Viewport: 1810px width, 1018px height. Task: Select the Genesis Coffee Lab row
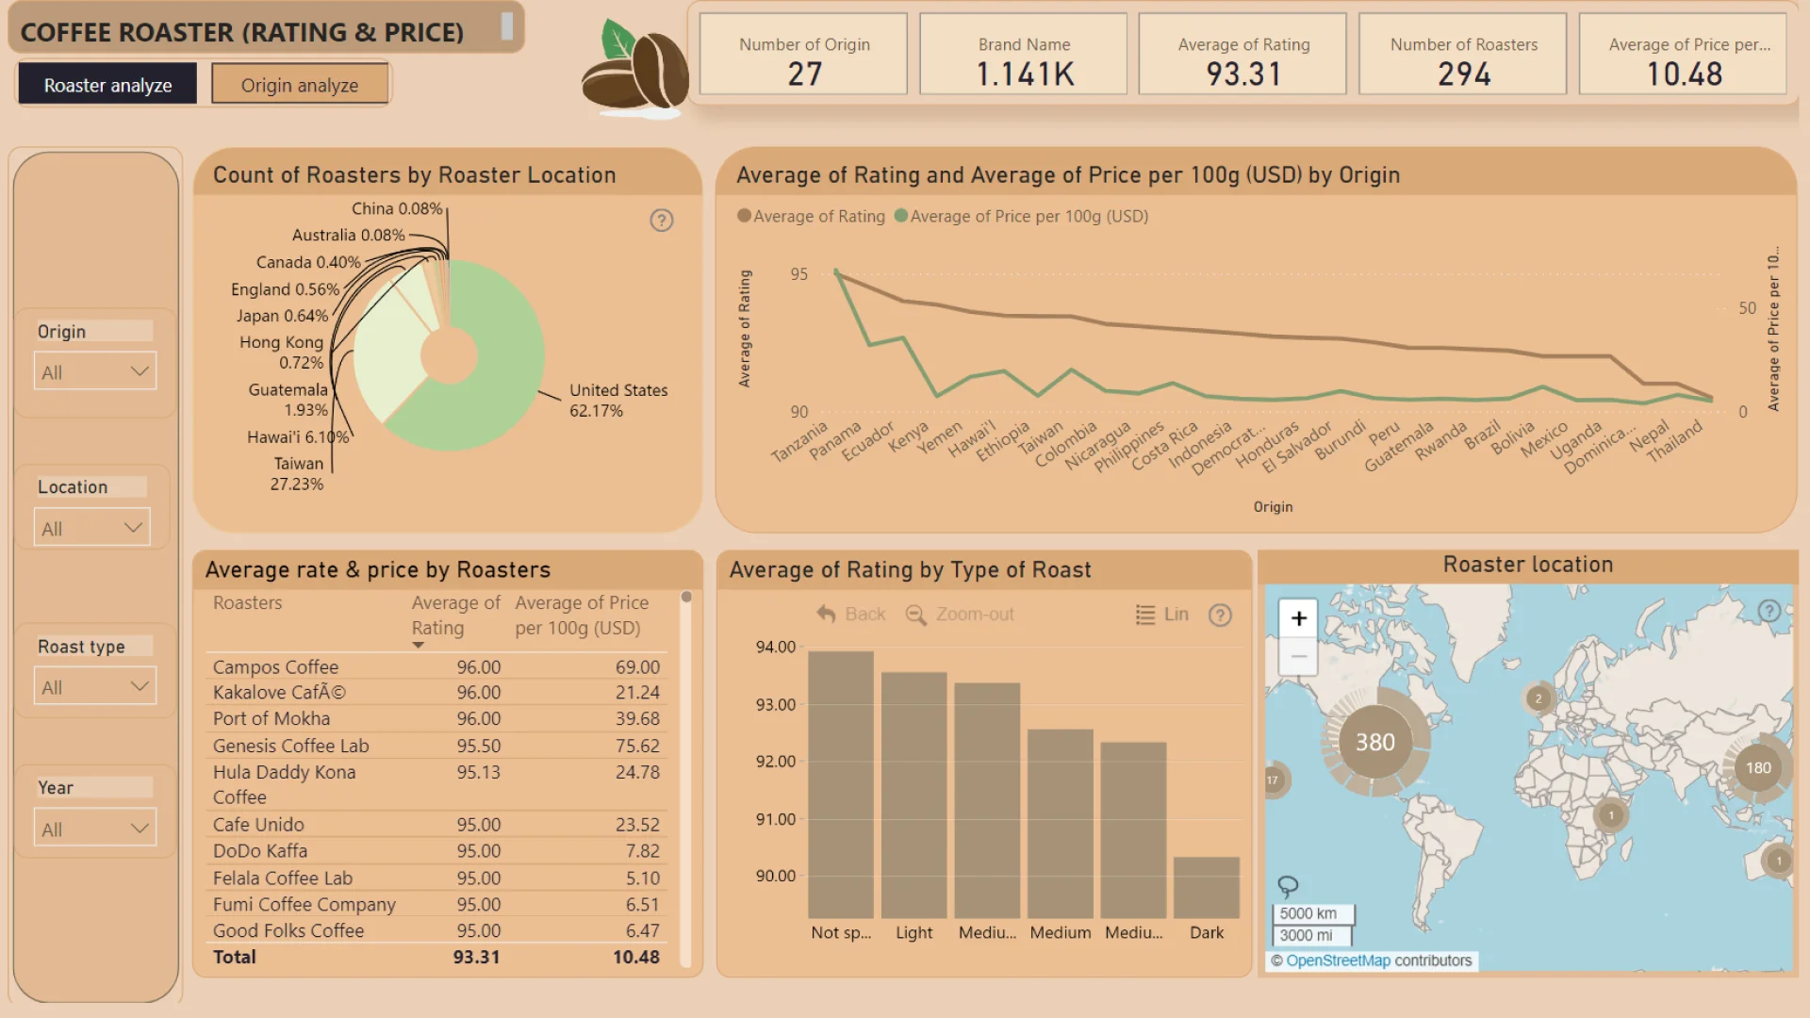[436, 746]
